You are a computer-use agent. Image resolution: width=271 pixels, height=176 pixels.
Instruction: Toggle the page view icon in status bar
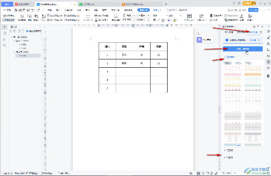[x=199, y=173]
